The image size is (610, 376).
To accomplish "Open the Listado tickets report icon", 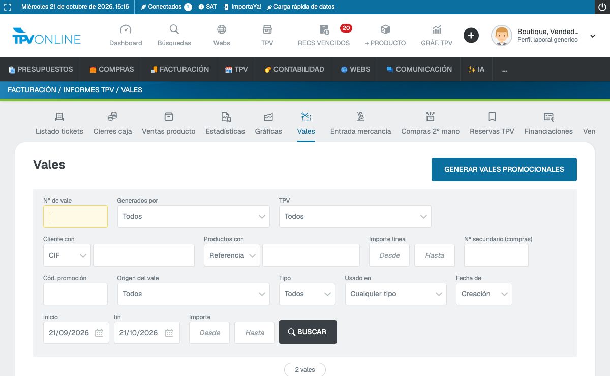I will [x=59, y=117].
